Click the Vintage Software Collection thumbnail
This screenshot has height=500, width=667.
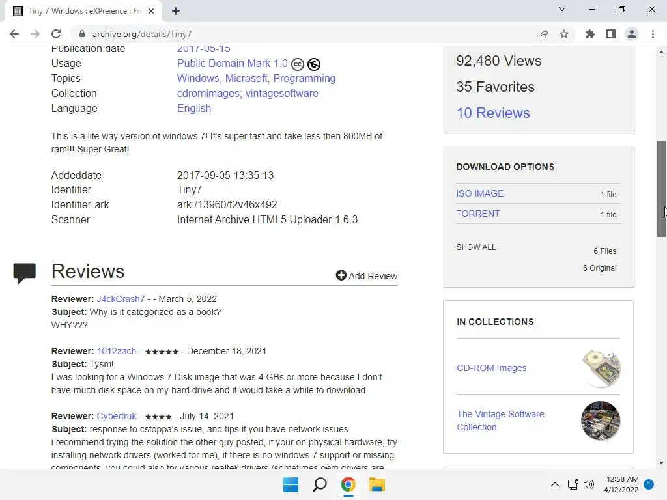pyautogui.click(x=601, y=421)
